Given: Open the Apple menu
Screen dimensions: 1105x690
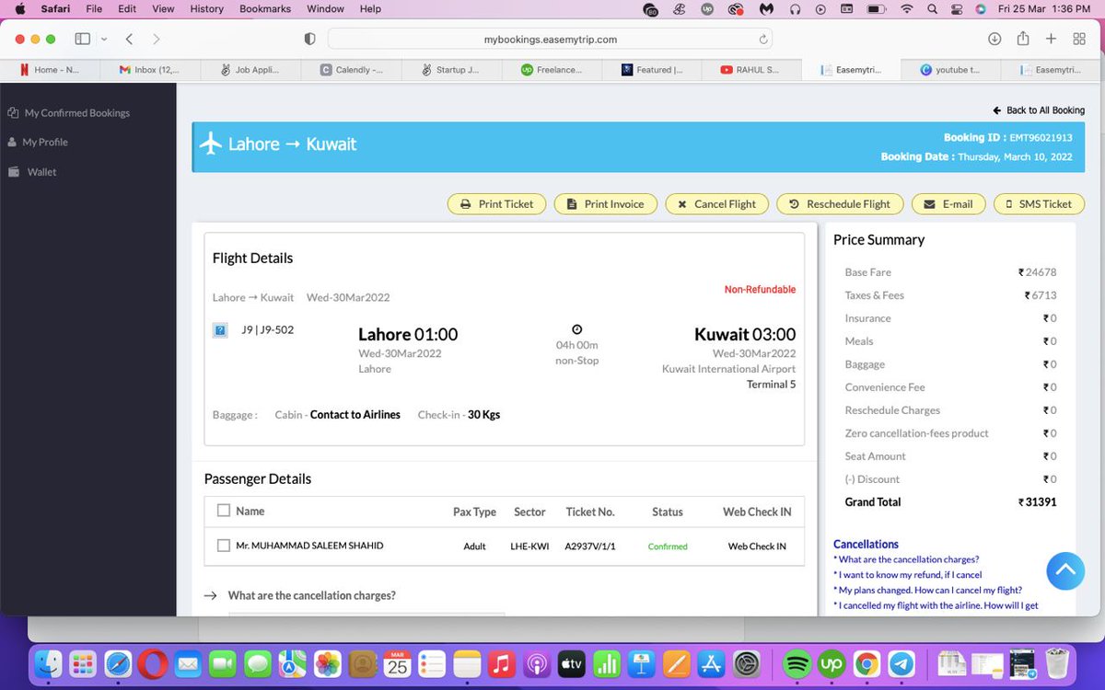Looking at the screenshot, I should tap(19, 9).
